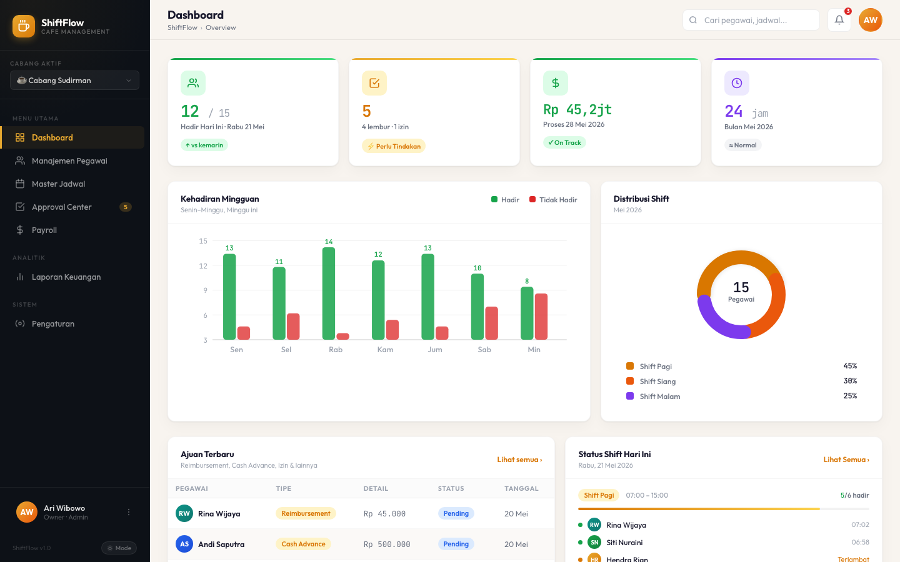The width and height of the screenshot is (900, 562).
Task: Click the attendance people icon on first card
Action: click(193, 83)
